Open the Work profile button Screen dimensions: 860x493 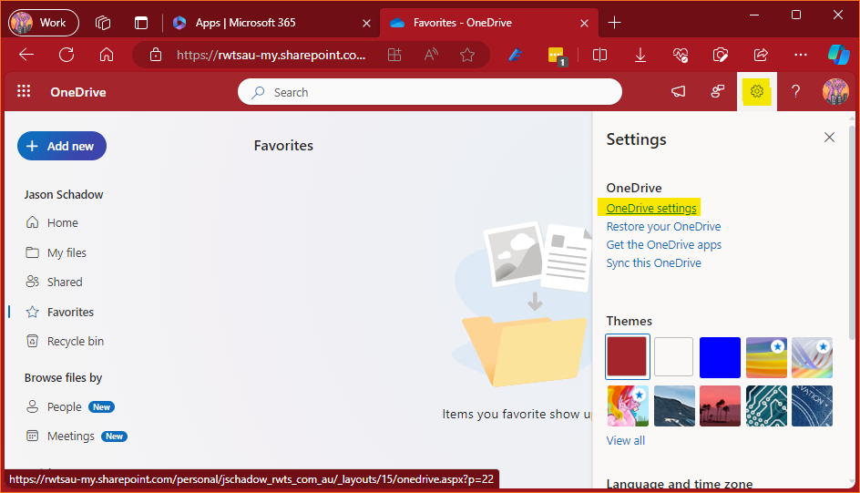click(44, 23)
